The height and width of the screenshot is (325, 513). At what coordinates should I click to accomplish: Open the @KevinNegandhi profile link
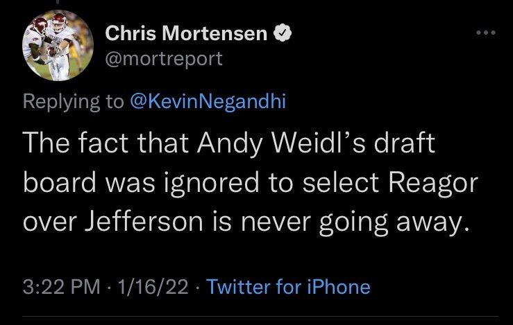(208, 102)
